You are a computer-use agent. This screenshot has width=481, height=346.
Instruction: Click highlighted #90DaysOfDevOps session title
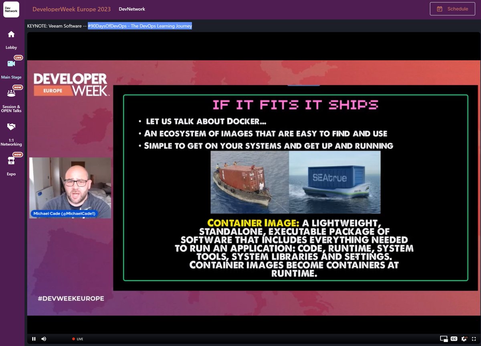140,26
